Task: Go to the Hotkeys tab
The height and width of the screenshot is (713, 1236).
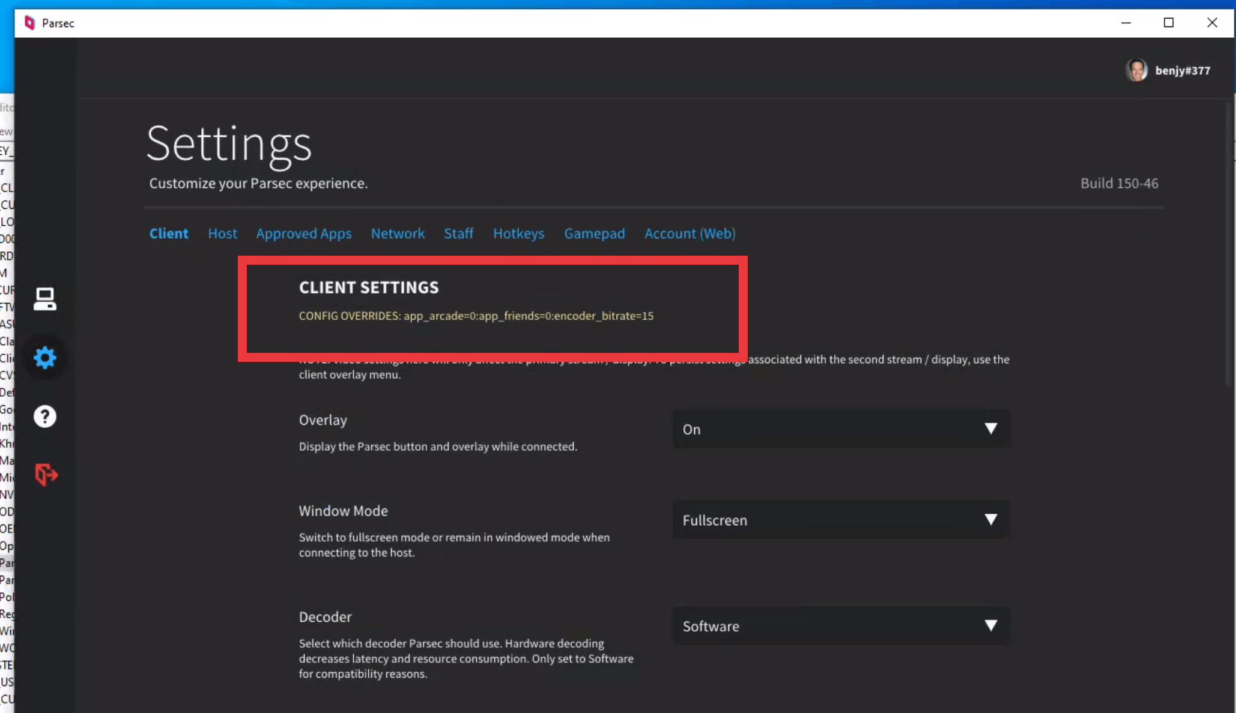Action: click(518, 233)
